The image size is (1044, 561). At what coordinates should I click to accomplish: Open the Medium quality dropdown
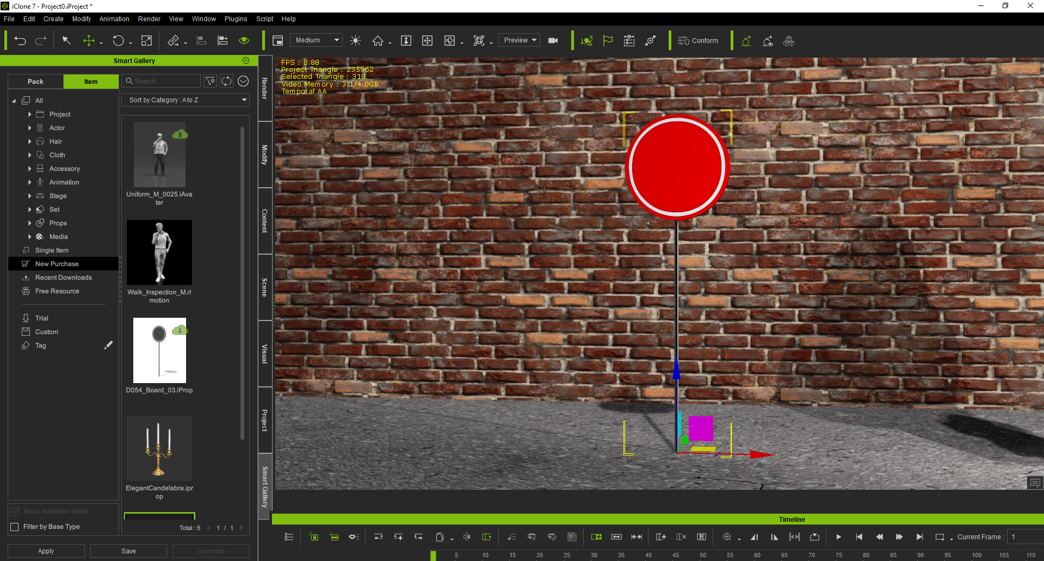point(316,40)
